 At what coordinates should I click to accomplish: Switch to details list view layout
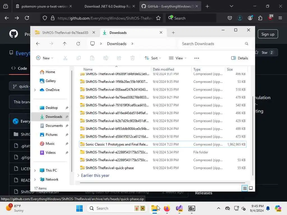[245, 188]
